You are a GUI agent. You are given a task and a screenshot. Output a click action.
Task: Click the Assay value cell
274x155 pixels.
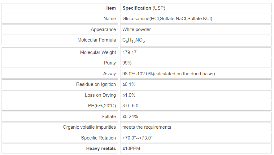click(x=168, y=74)
